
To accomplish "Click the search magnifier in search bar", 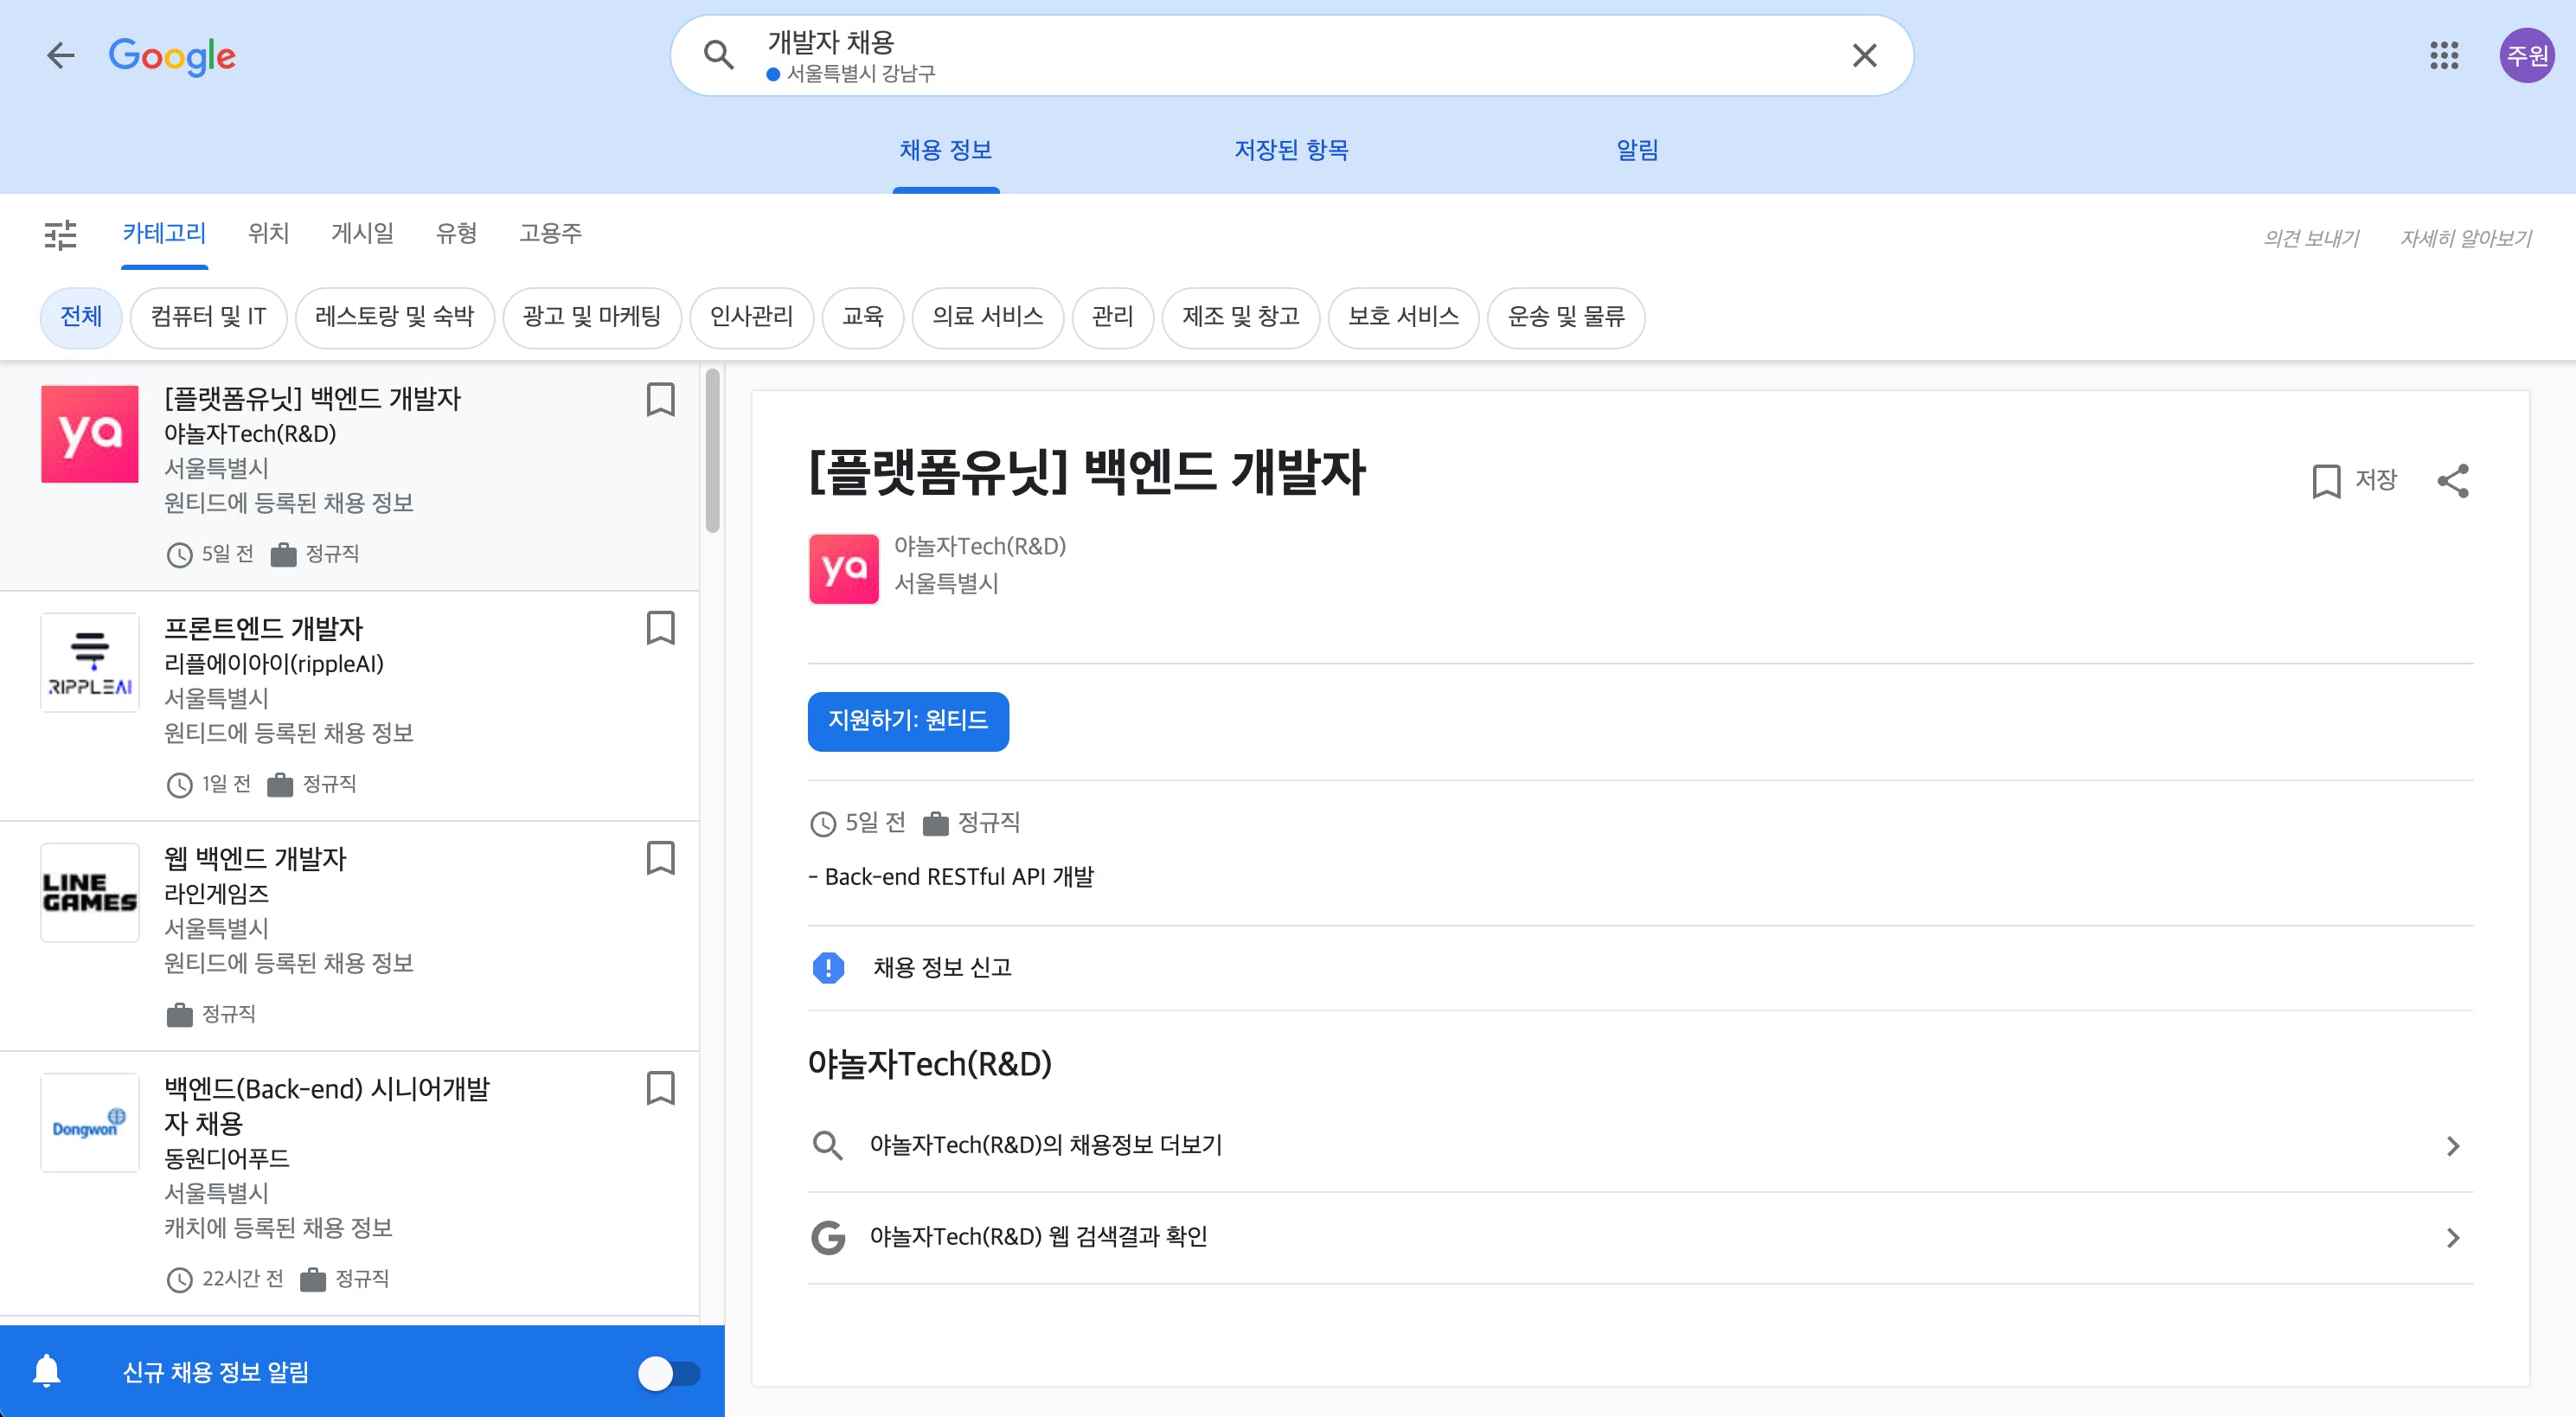I will [x=719, y=55].
